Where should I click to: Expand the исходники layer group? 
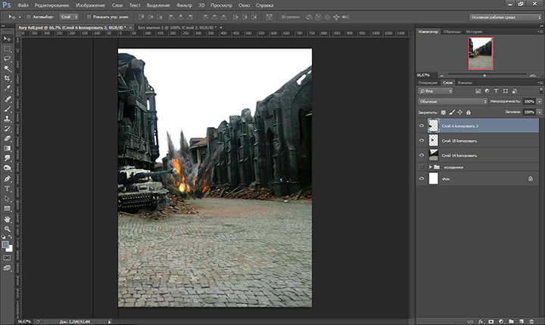pyautogui.click(x=431, y=166)
